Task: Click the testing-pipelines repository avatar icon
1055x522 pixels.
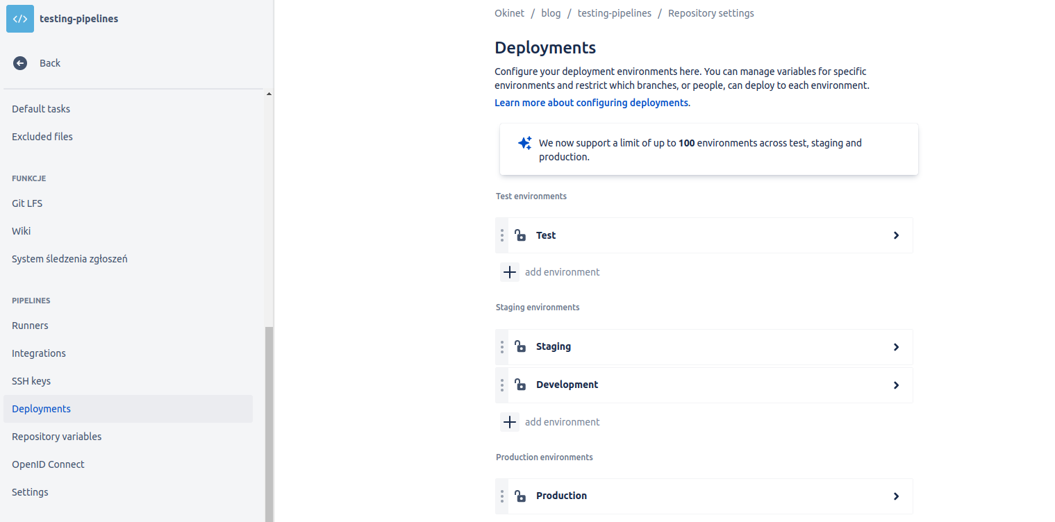Action: click(x=19, y=19)
